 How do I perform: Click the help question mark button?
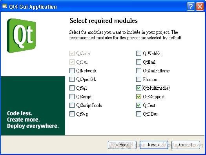click(191, 6)
